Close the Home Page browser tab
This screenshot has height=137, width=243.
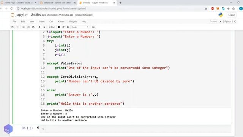35,3
